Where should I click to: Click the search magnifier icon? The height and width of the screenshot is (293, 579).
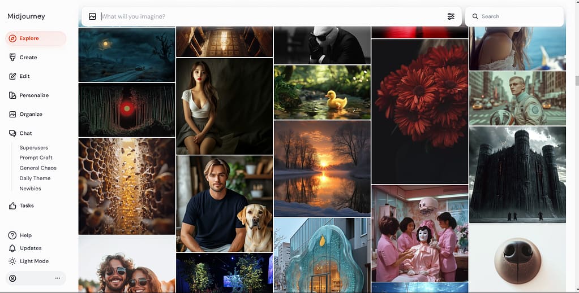475,16
